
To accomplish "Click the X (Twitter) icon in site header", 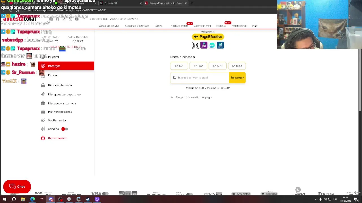I will click(x=70, y=19).
